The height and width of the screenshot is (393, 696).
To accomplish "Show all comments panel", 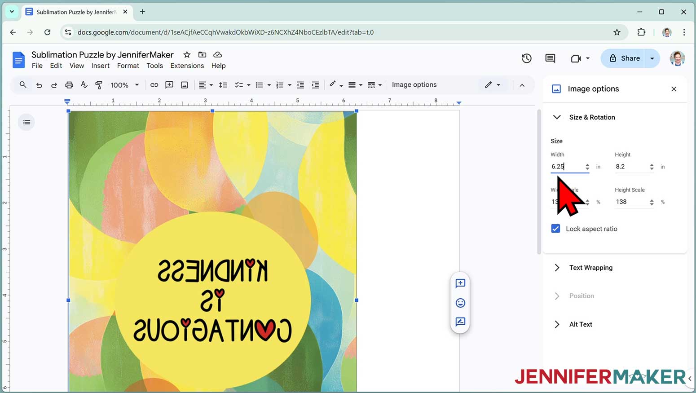I will pos(550,58).
